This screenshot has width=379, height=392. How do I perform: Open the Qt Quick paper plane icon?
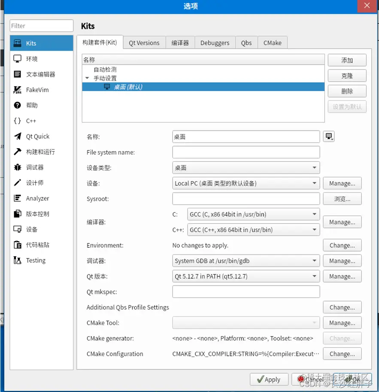click(17, 136)
